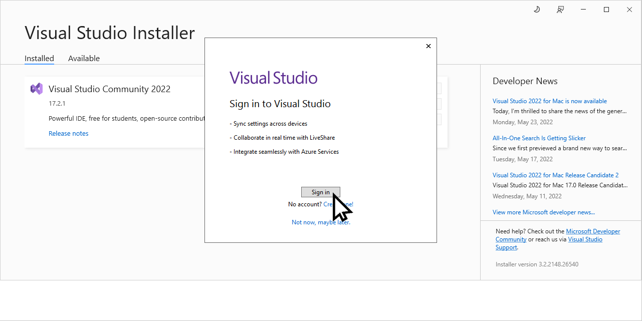Click the Collaborate in real time with LiveShare line
Viewport: 642px width, 321px height.
[x=282, y=138]
